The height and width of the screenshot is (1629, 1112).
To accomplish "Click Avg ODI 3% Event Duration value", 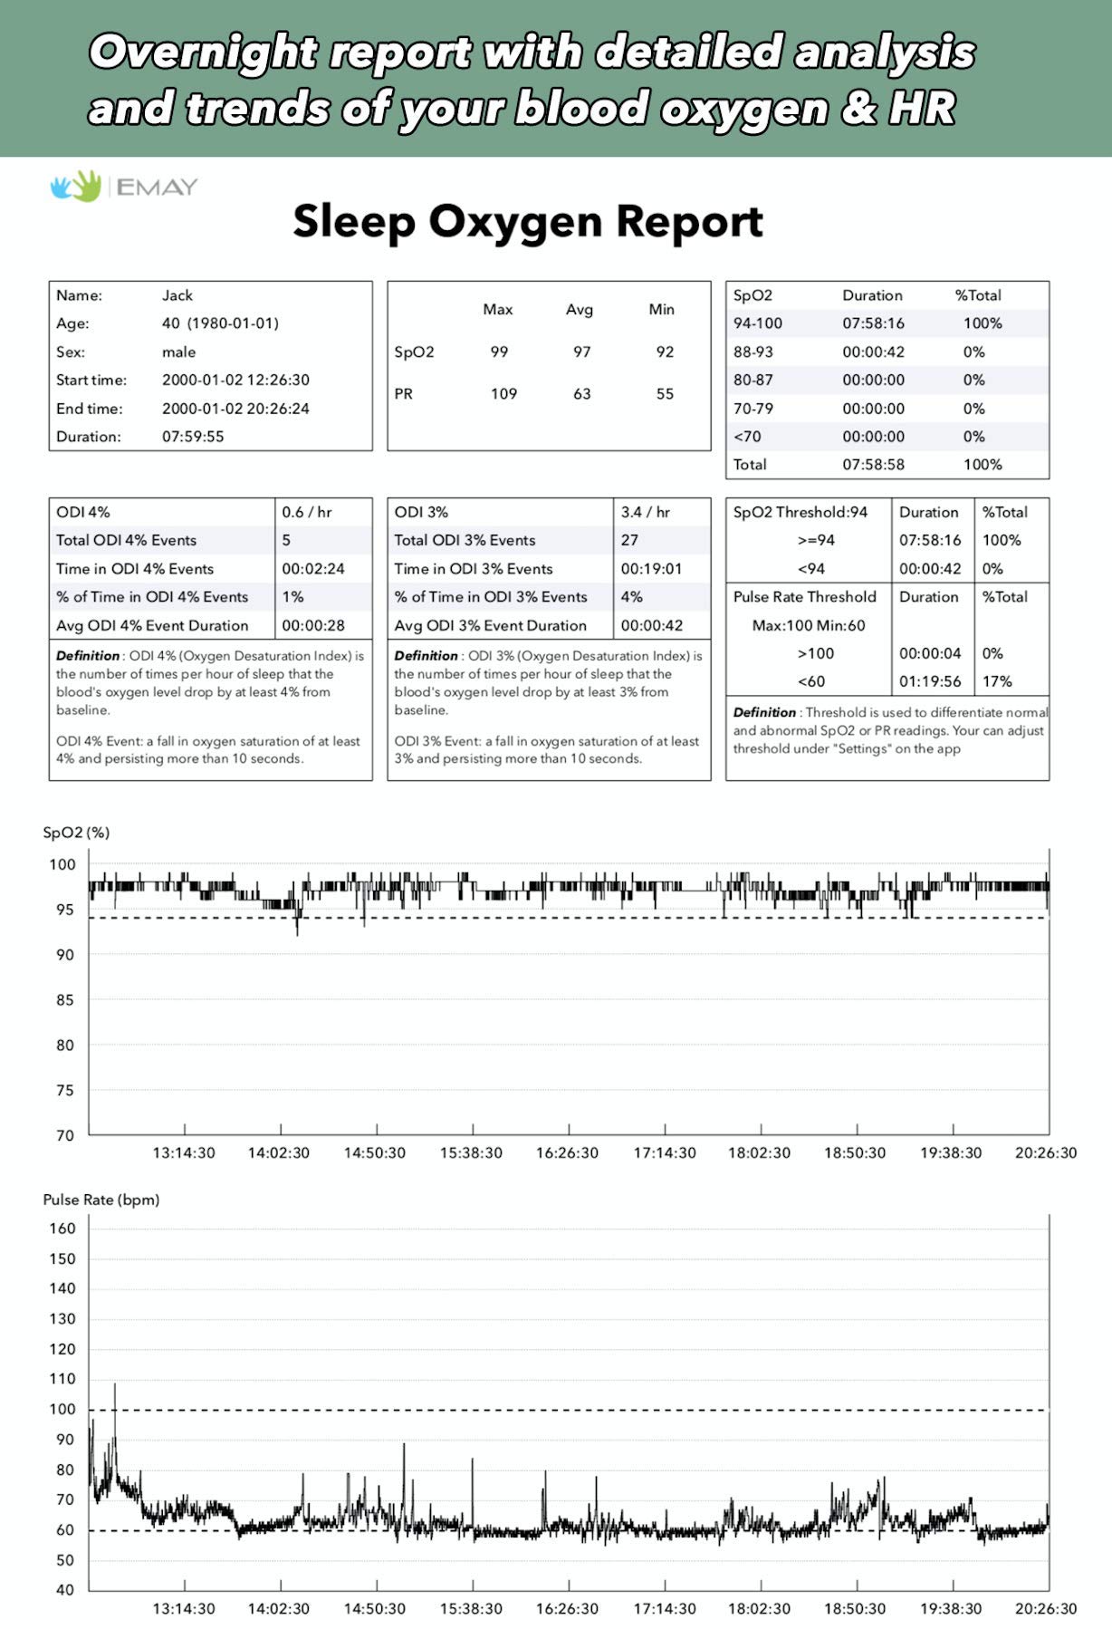I will 652,625.
